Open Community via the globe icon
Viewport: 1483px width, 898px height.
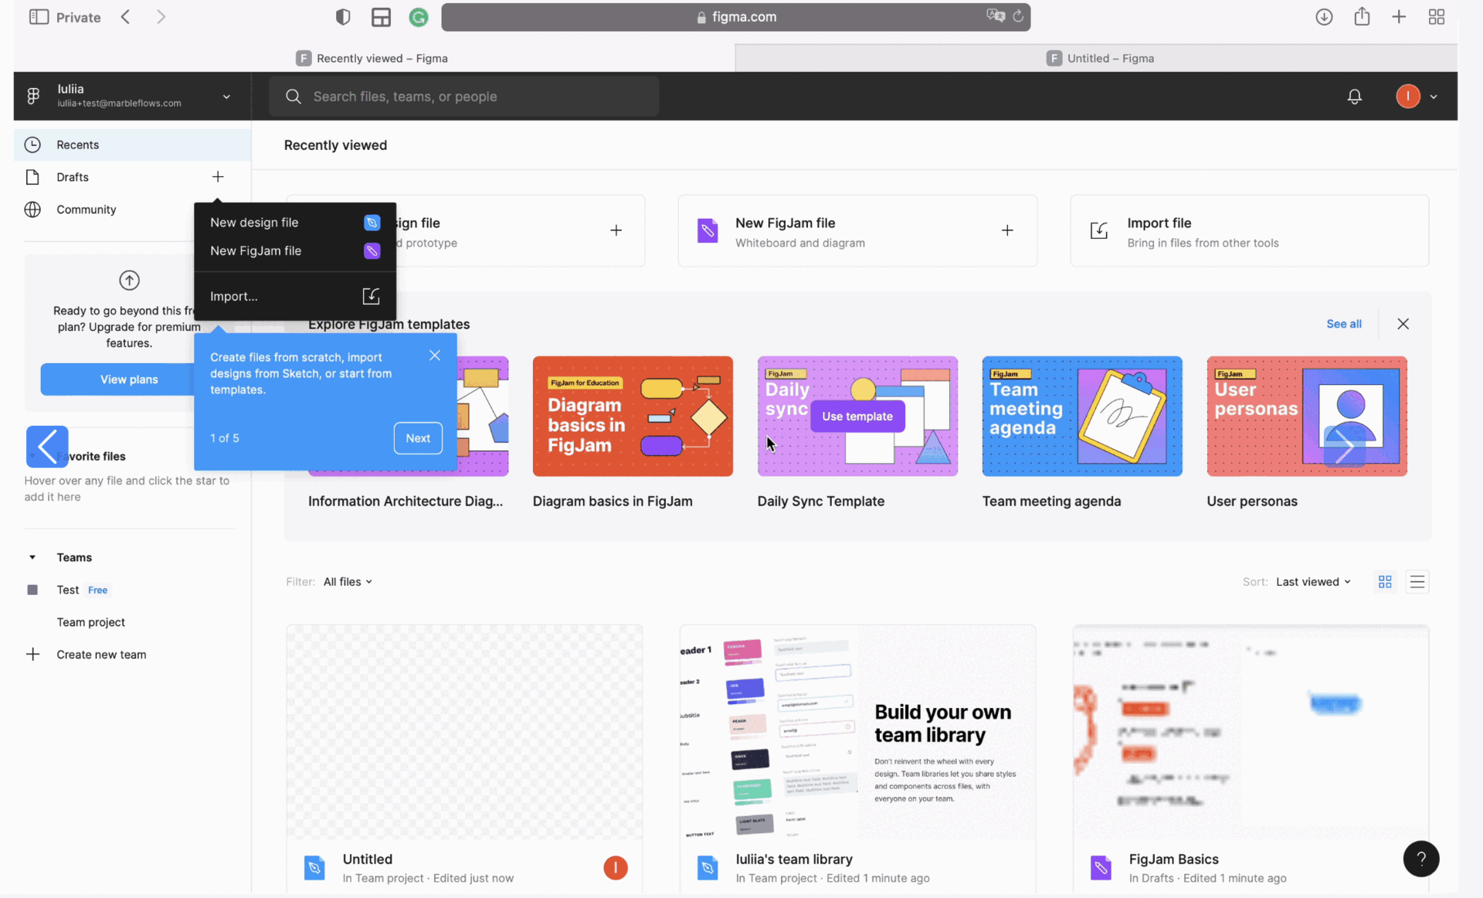[x=32, y=209]
